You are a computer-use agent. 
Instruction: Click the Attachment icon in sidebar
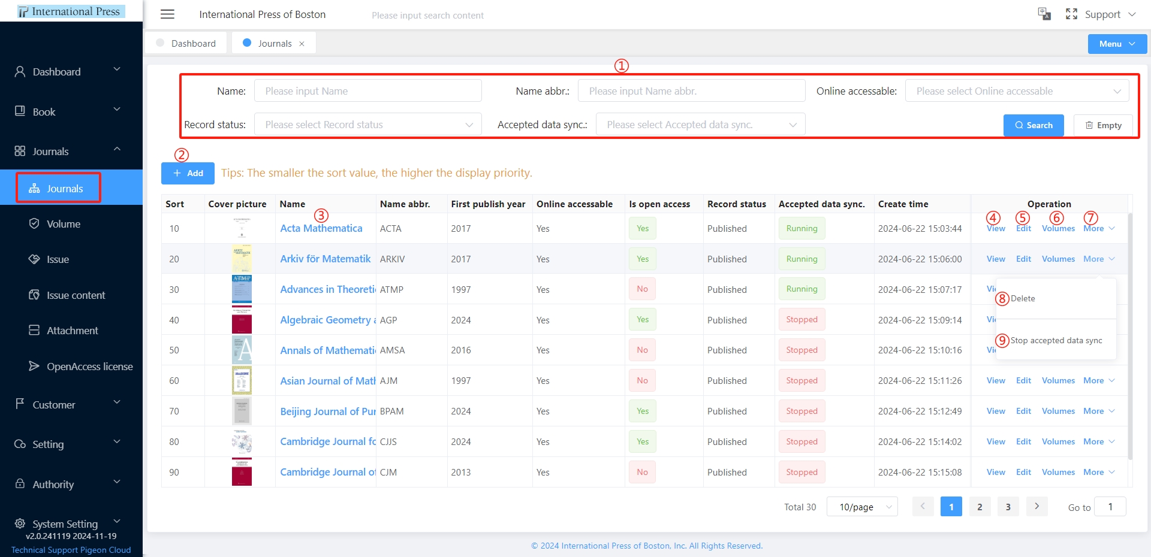(34, 330)
